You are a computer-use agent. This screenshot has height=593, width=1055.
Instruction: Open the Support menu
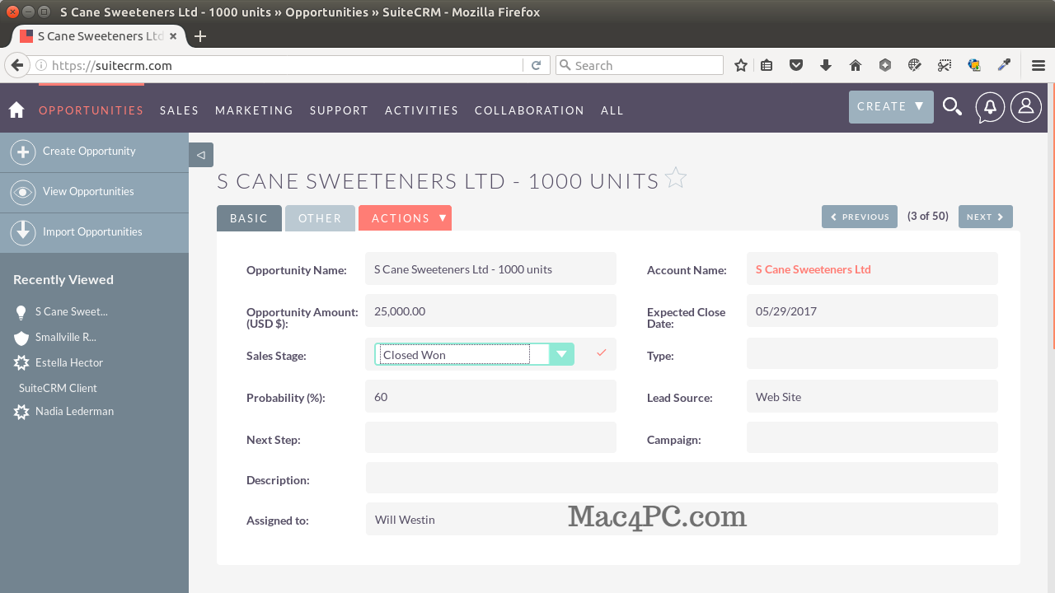(339, 110)
